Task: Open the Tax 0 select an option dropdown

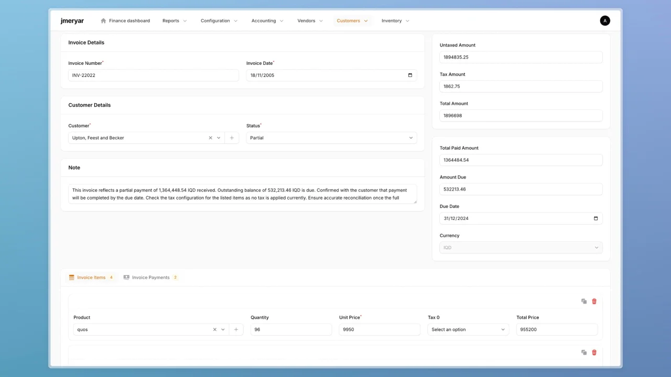Action: click(468, 329)
